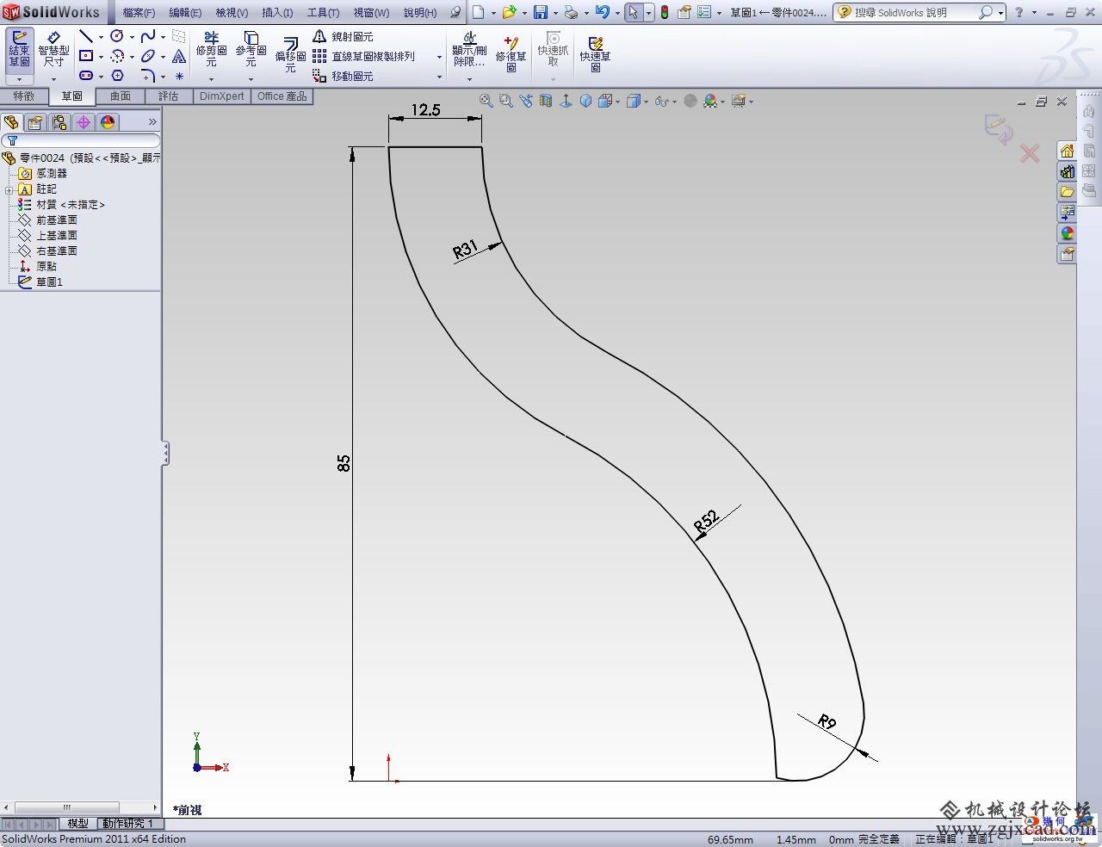Open the 視窗(W) Window menu
The image size is (1102, 847).
pyautogui.click(x=371, y=13)
